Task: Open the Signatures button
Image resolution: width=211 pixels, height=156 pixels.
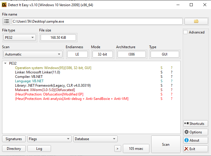Action: (14, 139)
